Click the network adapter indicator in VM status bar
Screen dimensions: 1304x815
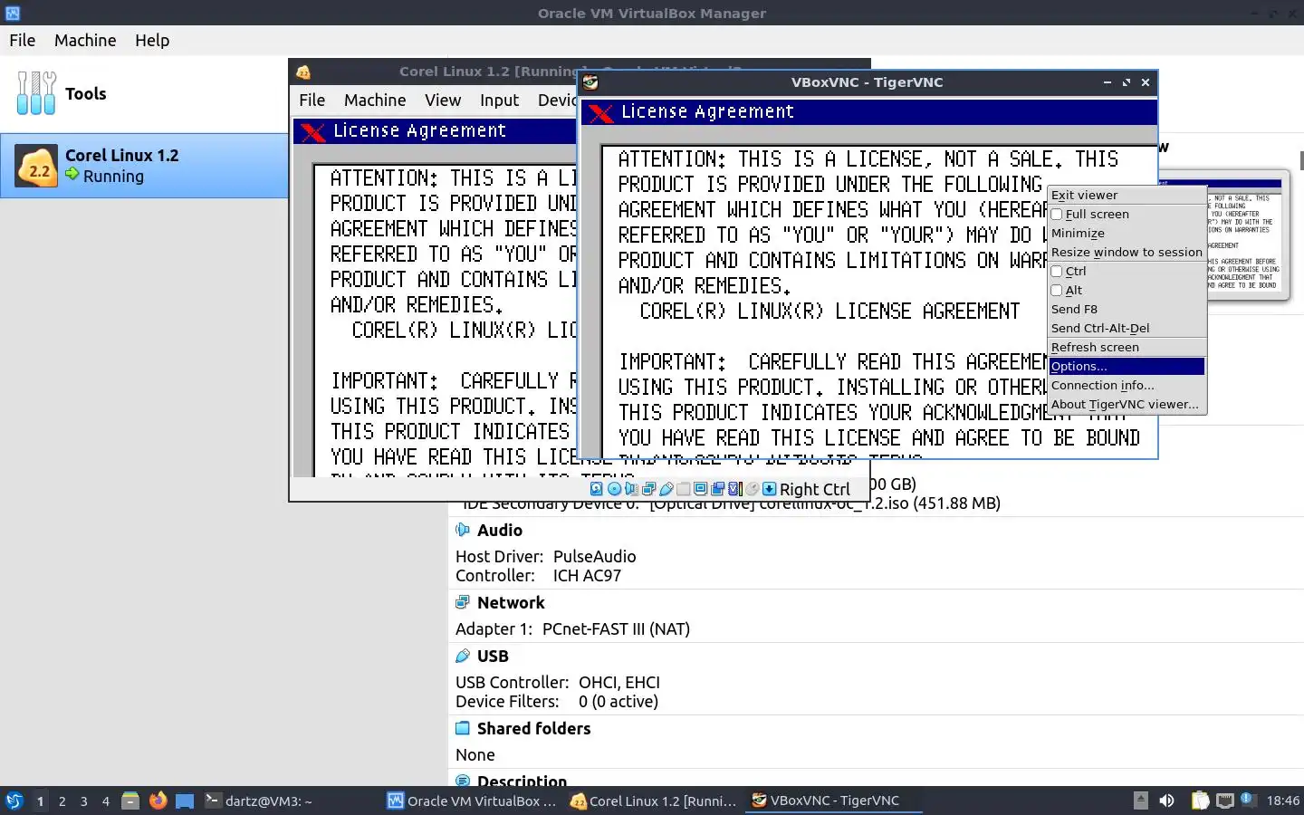(x=648, y=489)
